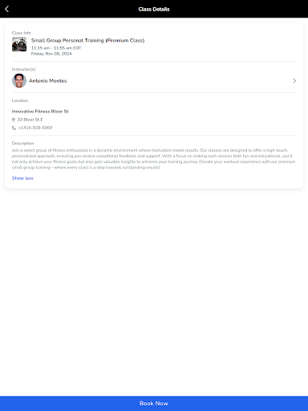Viewport: 308px width, 411px height.
Task: Tap the Class Details header title
Action: pyautogui.click(x=154, y=9)
